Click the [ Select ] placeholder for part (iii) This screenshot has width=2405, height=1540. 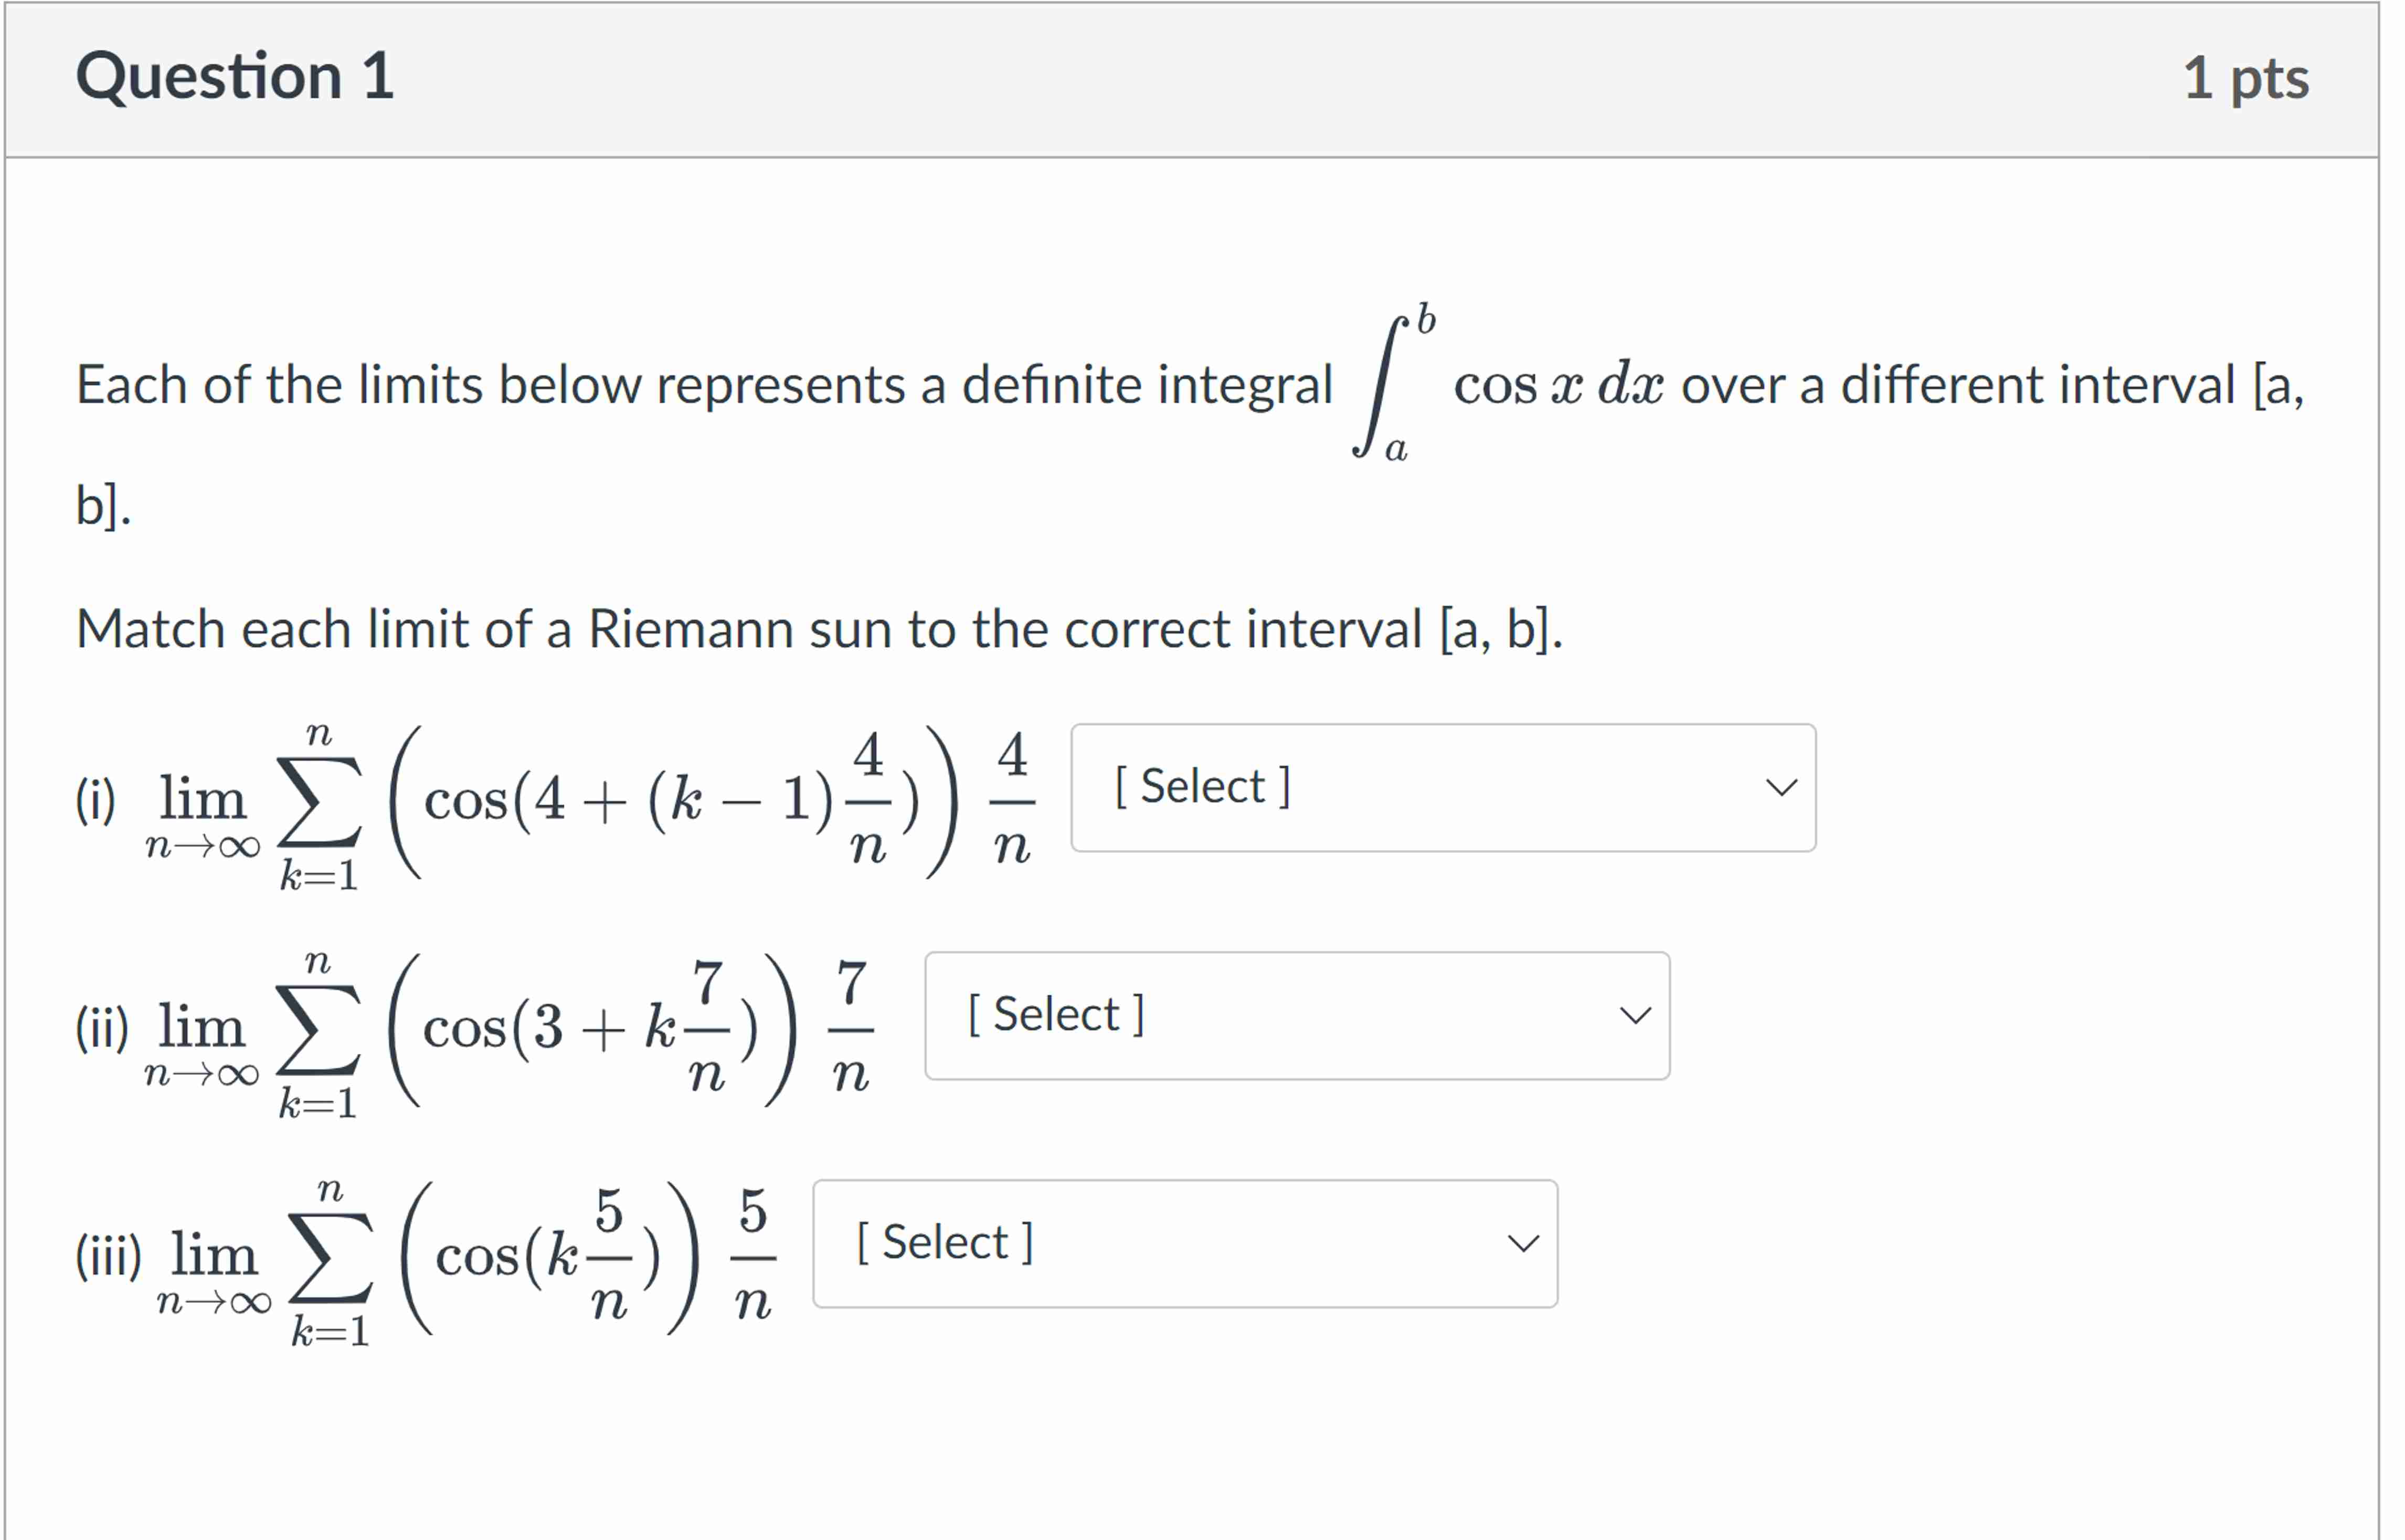(944, 1242)
